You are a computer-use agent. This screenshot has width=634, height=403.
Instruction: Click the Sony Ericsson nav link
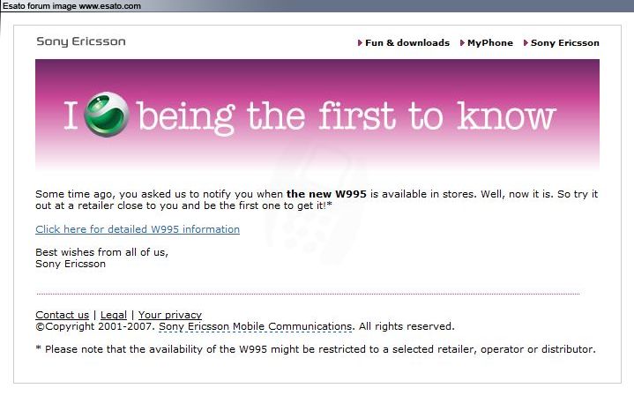565,43
